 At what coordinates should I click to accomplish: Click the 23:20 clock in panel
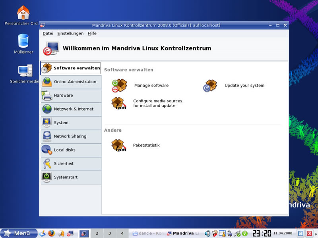point(262,233)
